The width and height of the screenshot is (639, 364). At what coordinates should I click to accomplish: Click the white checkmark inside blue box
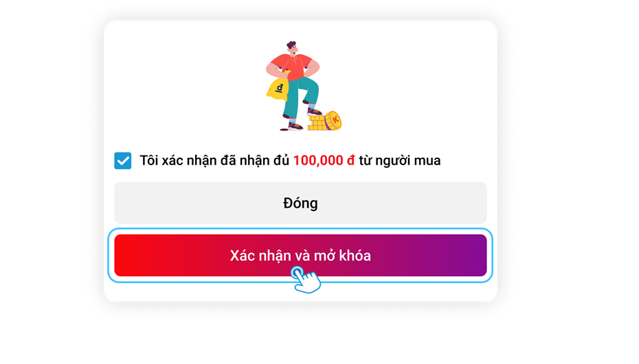(123, 161)
